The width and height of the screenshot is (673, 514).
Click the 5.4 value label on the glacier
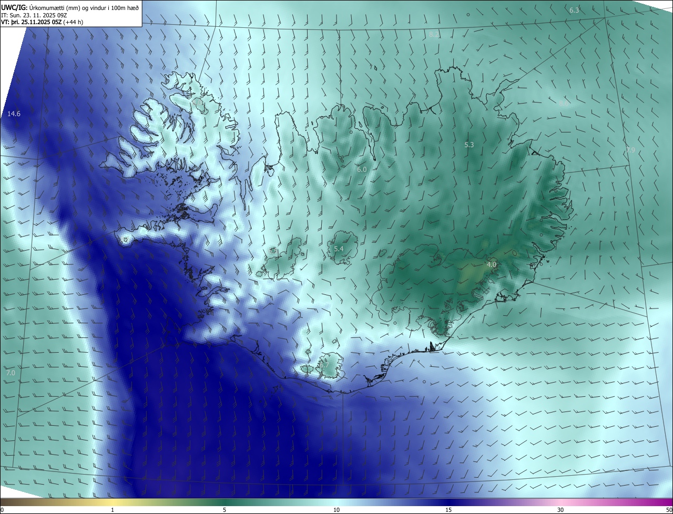[x=339, y=249]
